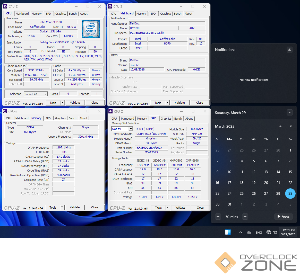This screenshot has width=300, height=276.
Task: Click CPU-Z app icon in Memory window title bar
Action: (x=5, y=111)
